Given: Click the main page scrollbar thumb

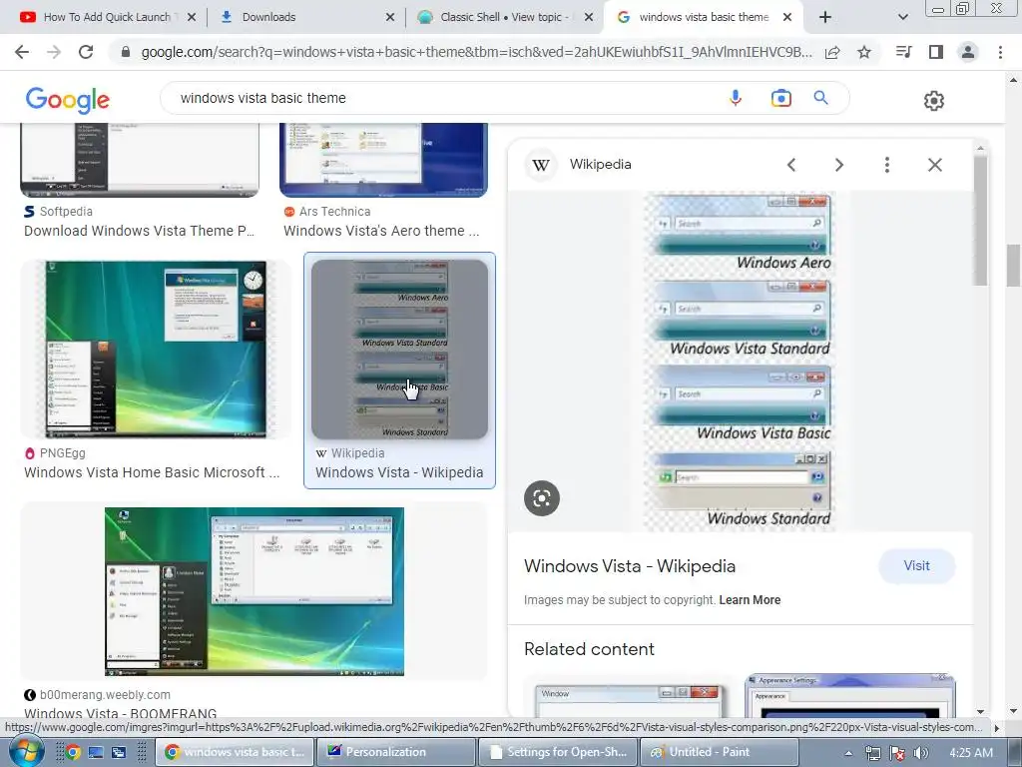Looking at the screenshot, I should click(x=1013, y=266).
